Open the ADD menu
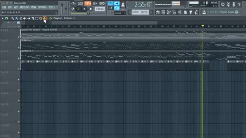The image size is (246, 138). tap(16, 7)
